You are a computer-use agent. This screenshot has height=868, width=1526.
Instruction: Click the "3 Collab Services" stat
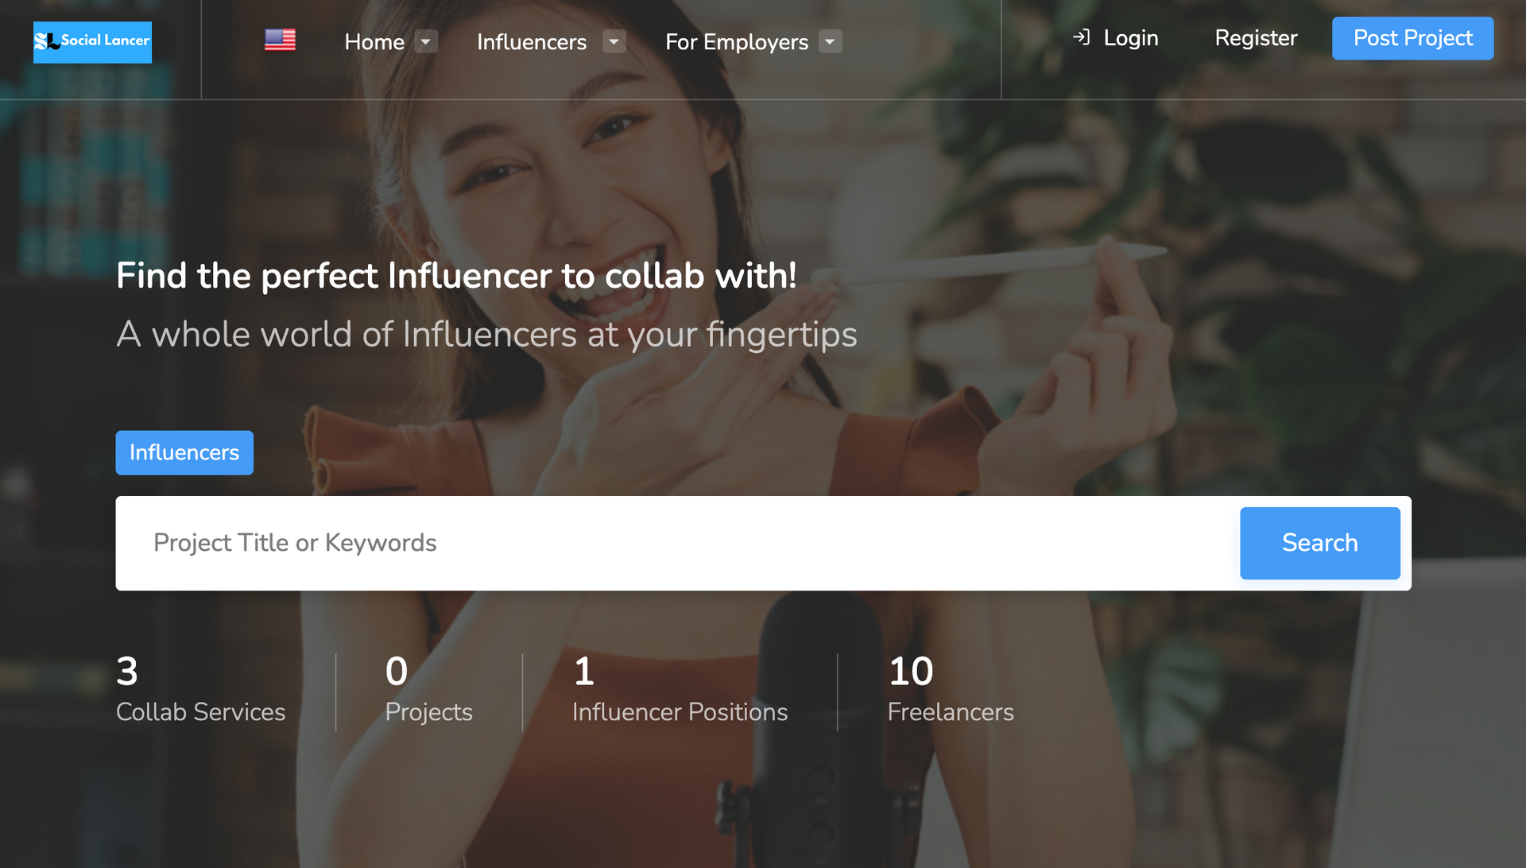(201, 688)
